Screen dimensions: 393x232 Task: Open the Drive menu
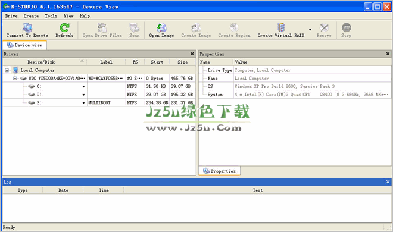coord(11,16)
